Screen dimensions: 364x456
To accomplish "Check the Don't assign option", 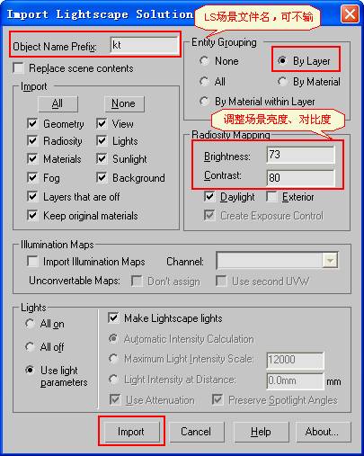I will pos(137,282).
